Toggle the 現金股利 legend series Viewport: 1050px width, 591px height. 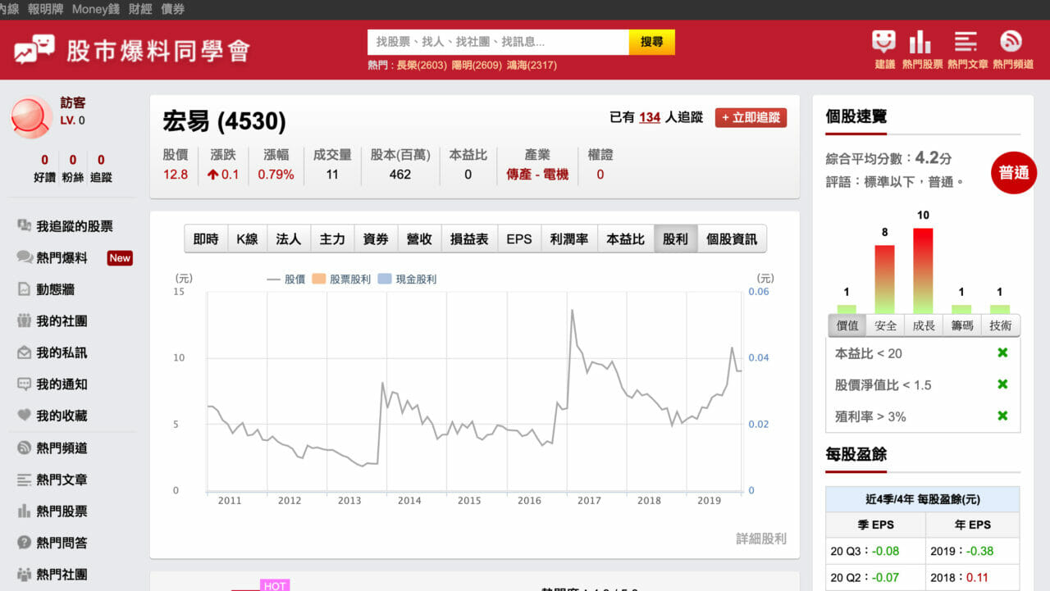point(407,280)
